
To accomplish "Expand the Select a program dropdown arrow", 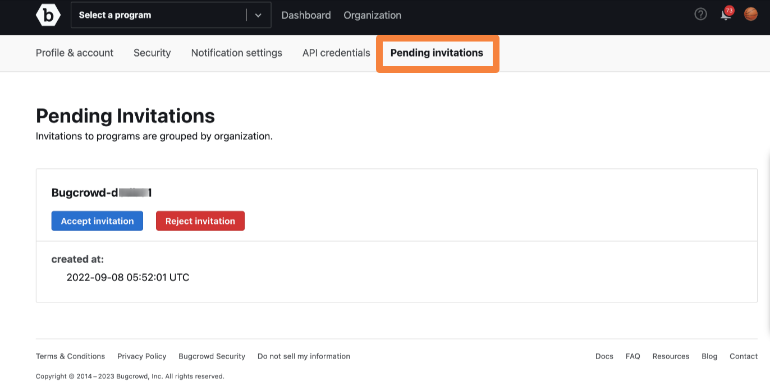I will [x=258, y=15].
